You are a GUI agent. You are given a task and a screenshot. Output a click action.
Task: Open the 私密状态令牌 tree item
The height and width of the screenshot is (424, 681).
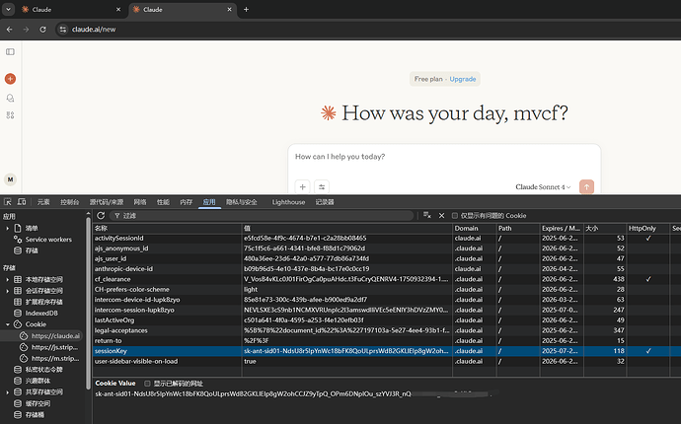(43, 370)
